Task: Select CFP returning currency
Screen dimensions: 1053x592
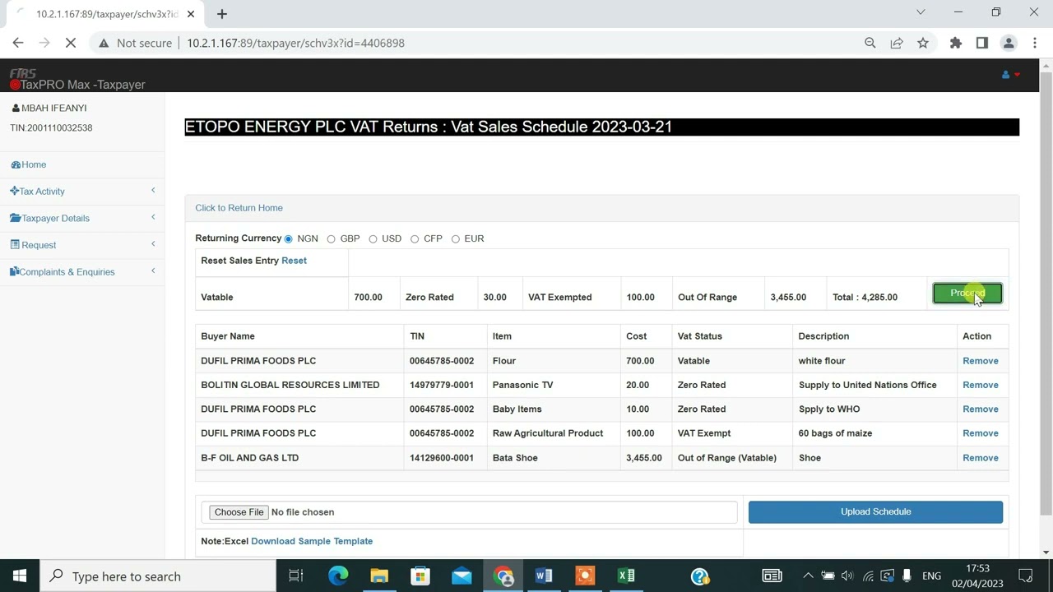Action: [415, 239]
